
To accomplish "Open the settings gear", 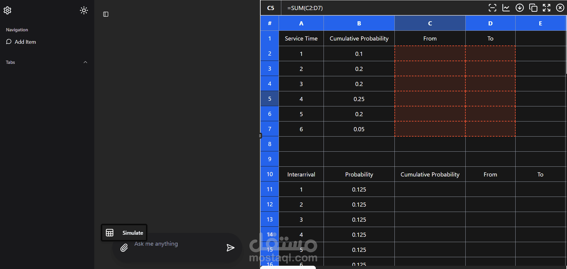I will click(x=7, y=10).
